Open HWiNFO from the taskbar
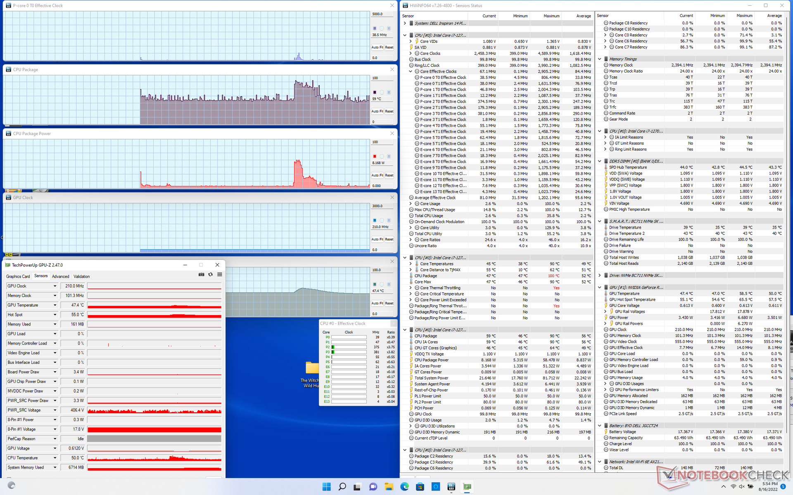Image resolution: width=793 pixels, height=495 pixels. coord(451,487)
